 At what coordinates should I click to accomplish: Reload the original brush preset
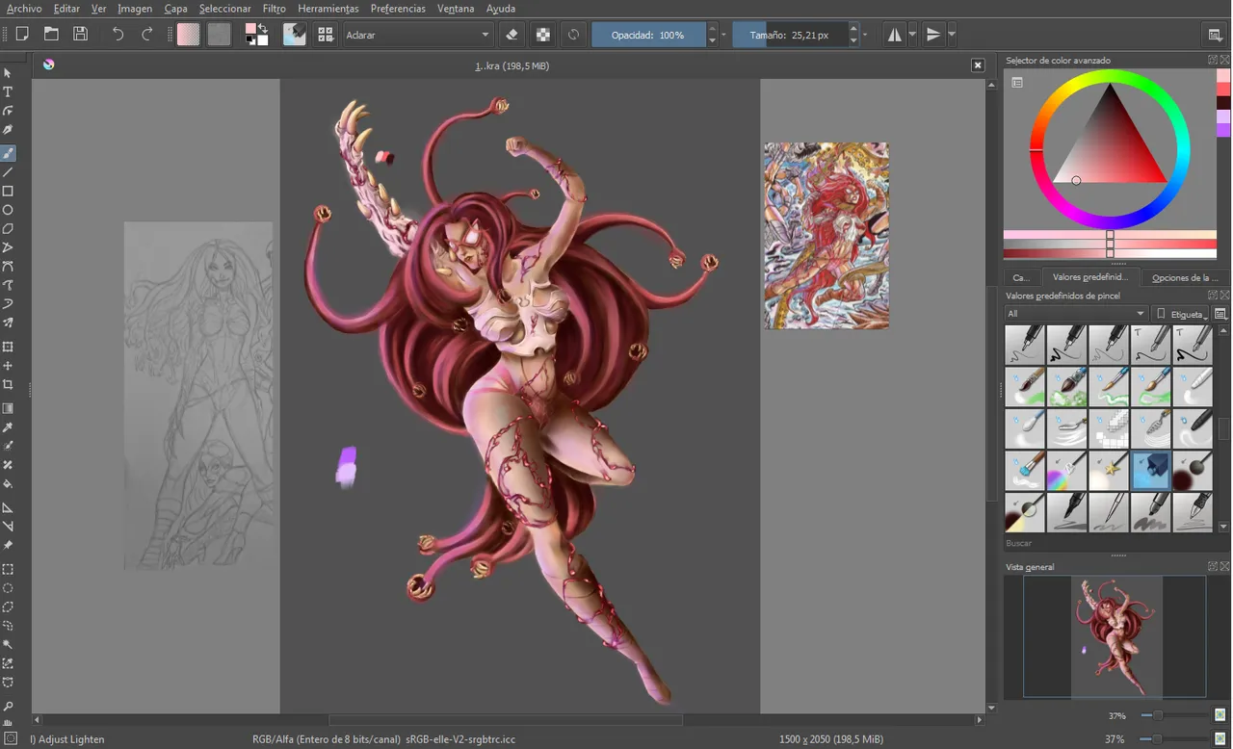click(573, 34)
